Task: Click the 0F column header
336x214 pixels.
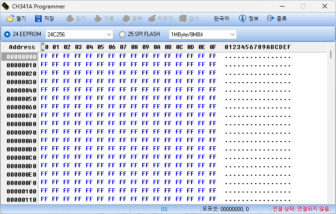Action: (x=213, y=47)
